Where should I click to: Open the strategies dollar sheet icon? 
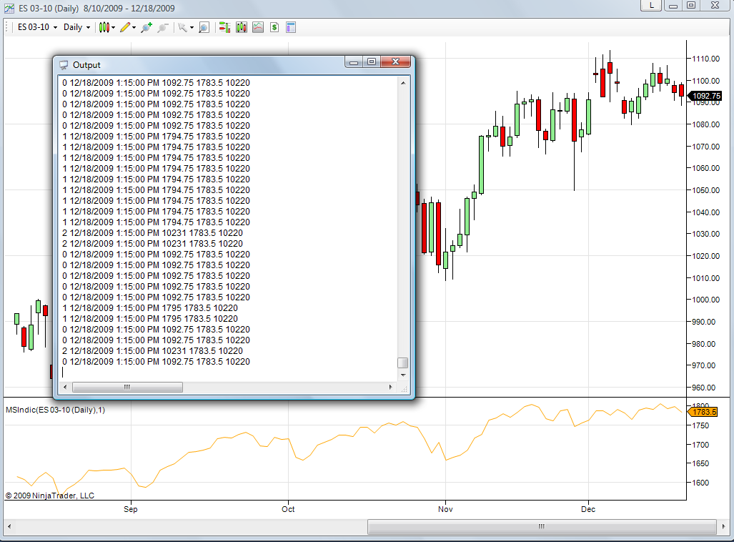click(274, 27)
